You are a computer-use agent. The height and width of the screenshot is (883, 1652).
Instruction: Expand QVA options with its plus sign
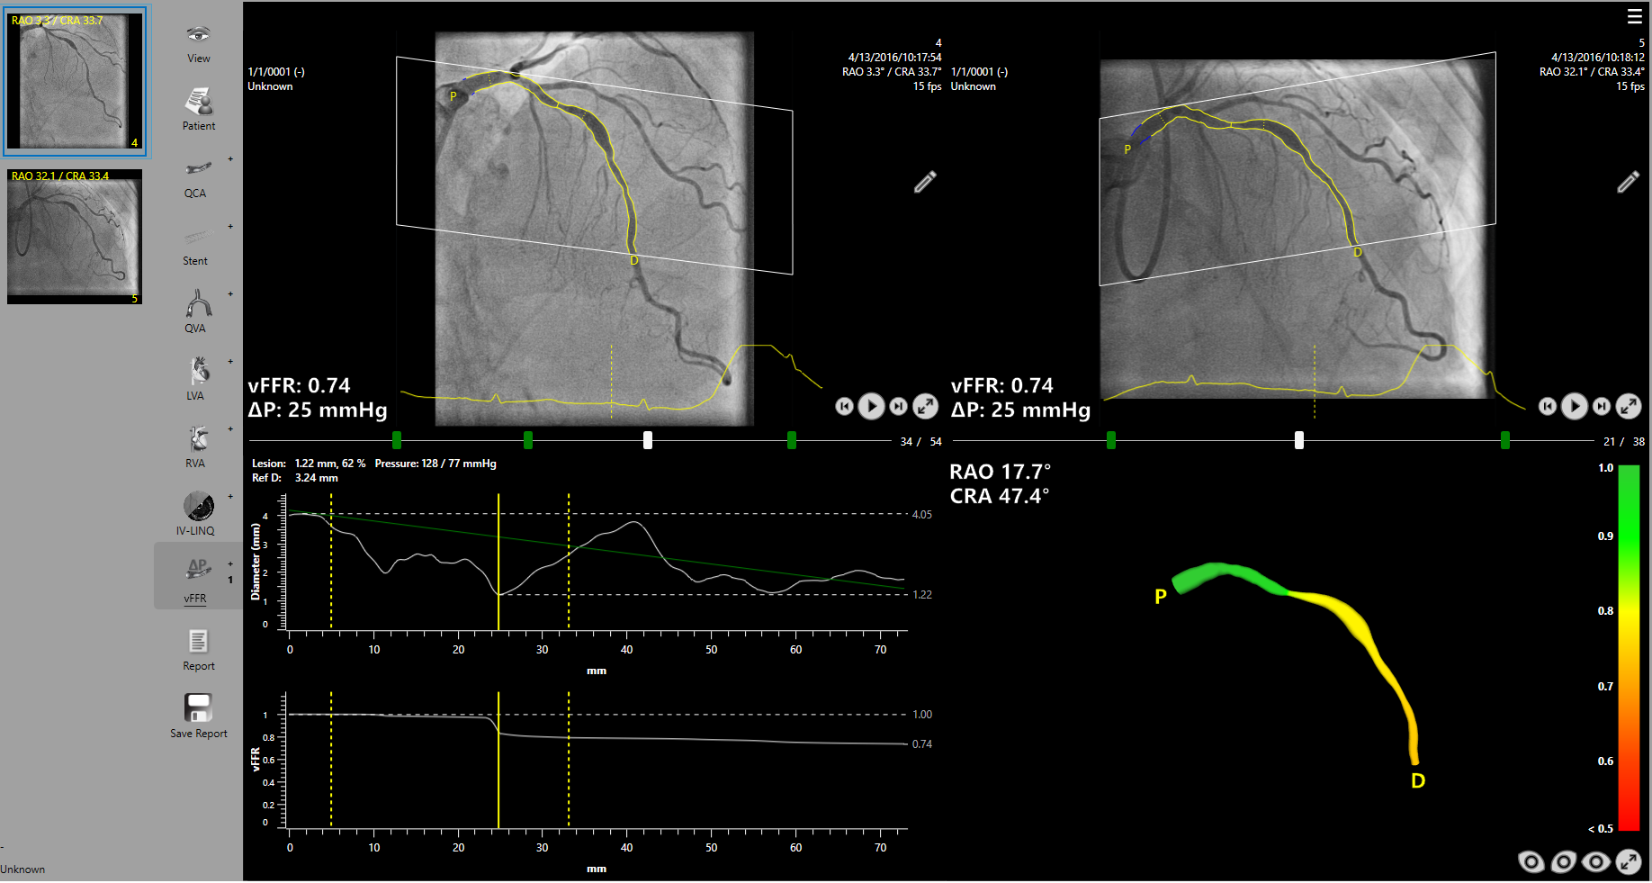pyautogui.click(x=230, y=294)
